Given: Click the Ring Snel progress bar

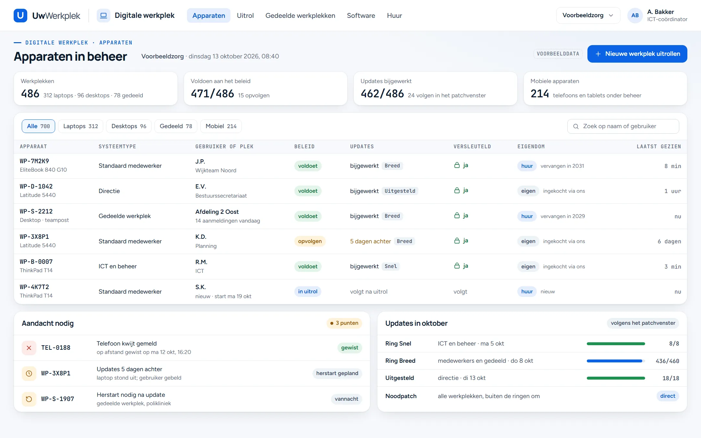Looking at the screenshot, I should (x=616, y=344).
